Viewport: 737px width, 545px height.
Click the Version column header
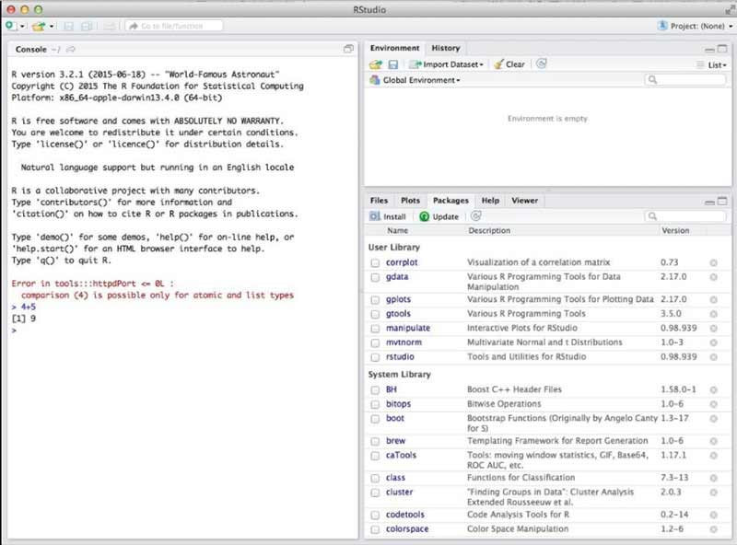tap(675, 231)
